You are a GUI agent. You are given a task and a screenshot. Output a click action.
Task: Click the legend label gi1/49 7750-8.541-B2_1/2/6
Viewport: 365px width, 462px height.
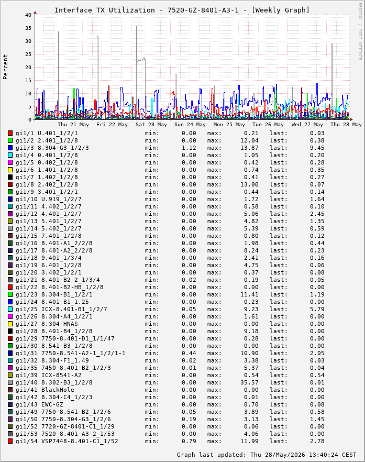pos(63,412)
